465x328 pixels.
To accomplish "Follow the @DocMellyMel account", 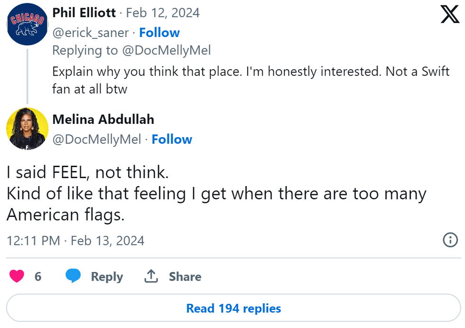I will pos(172,140).
